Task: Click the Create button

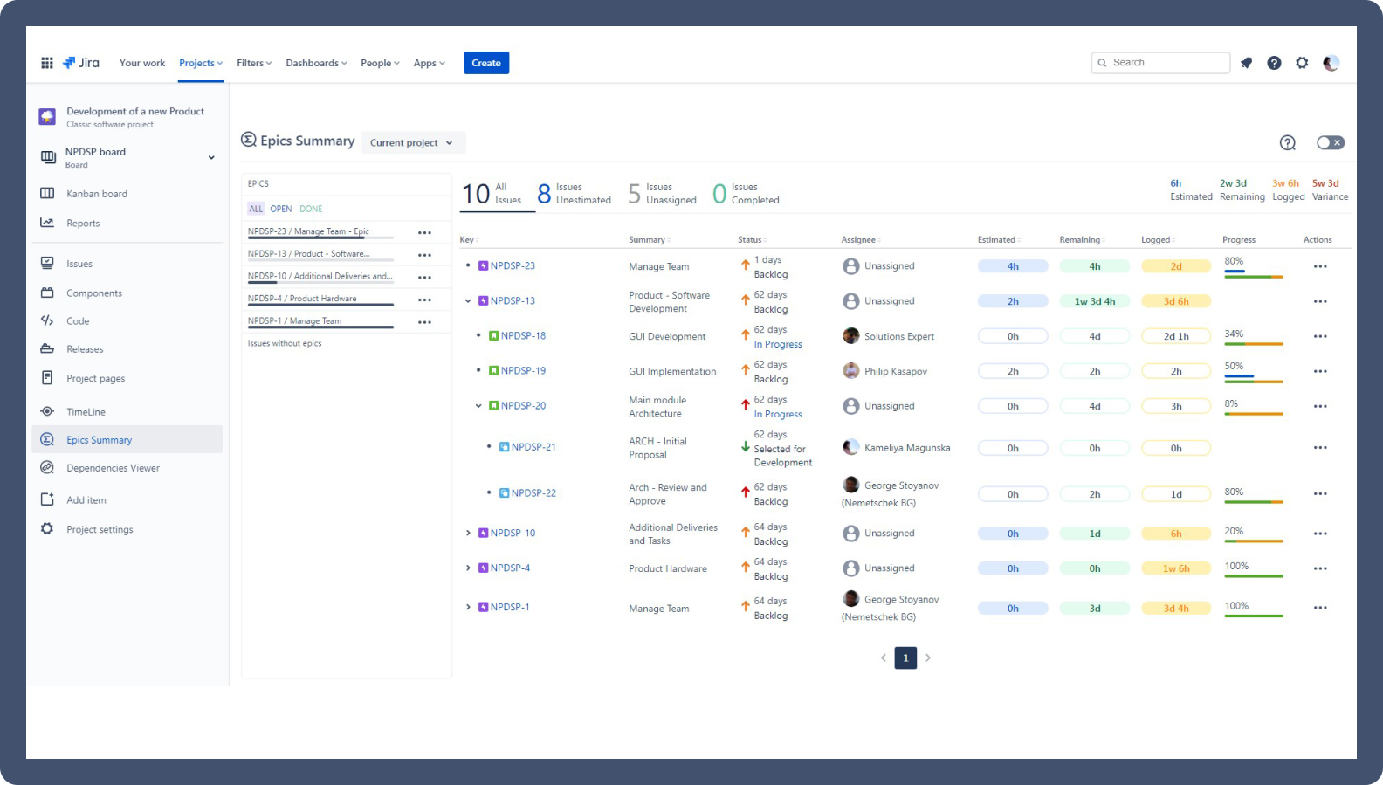Action: click(486, 63)
